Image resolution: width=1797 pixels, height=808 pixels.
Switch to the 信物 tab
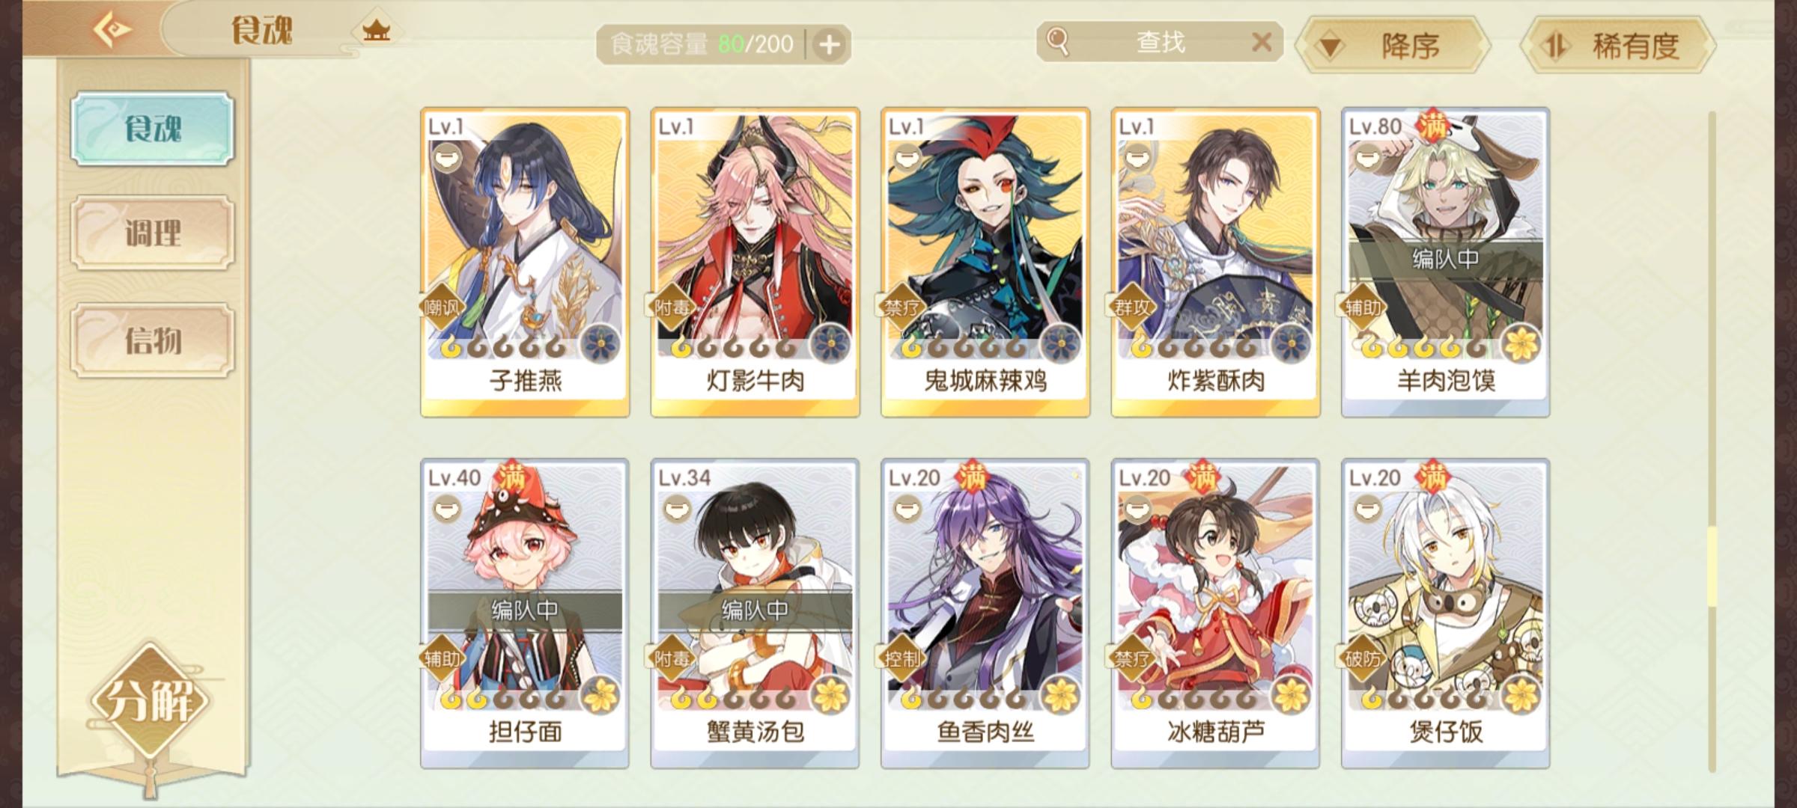(x=153, y=340)
